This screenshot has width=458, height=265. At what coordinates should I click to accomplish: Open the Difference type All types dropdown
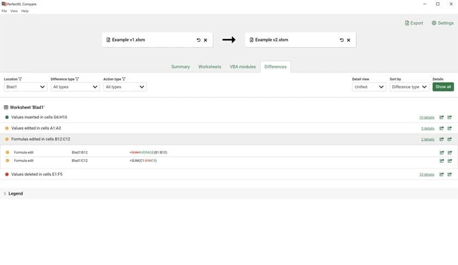75,87
